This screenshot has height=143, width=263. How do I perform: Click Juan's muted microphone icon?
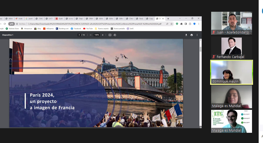click(214, 32)
